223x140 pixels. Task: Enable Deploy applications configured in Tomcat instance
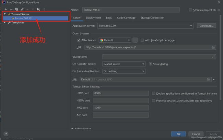pyautogui.click(x=153, y=93)
